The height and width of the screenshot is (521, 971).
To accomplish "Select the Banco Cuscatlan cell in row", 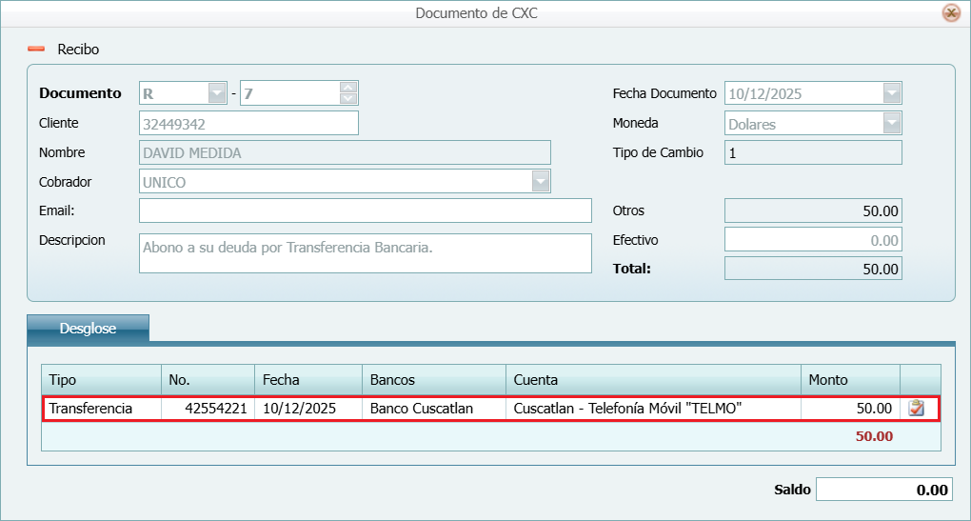I will pyautogui.click(x=433, y=409).
